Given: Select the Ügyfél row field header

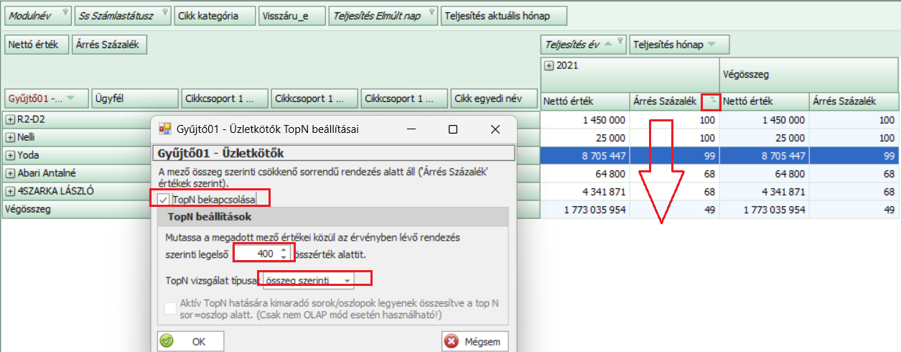Looking at the screenshot, I should (134, 98).
